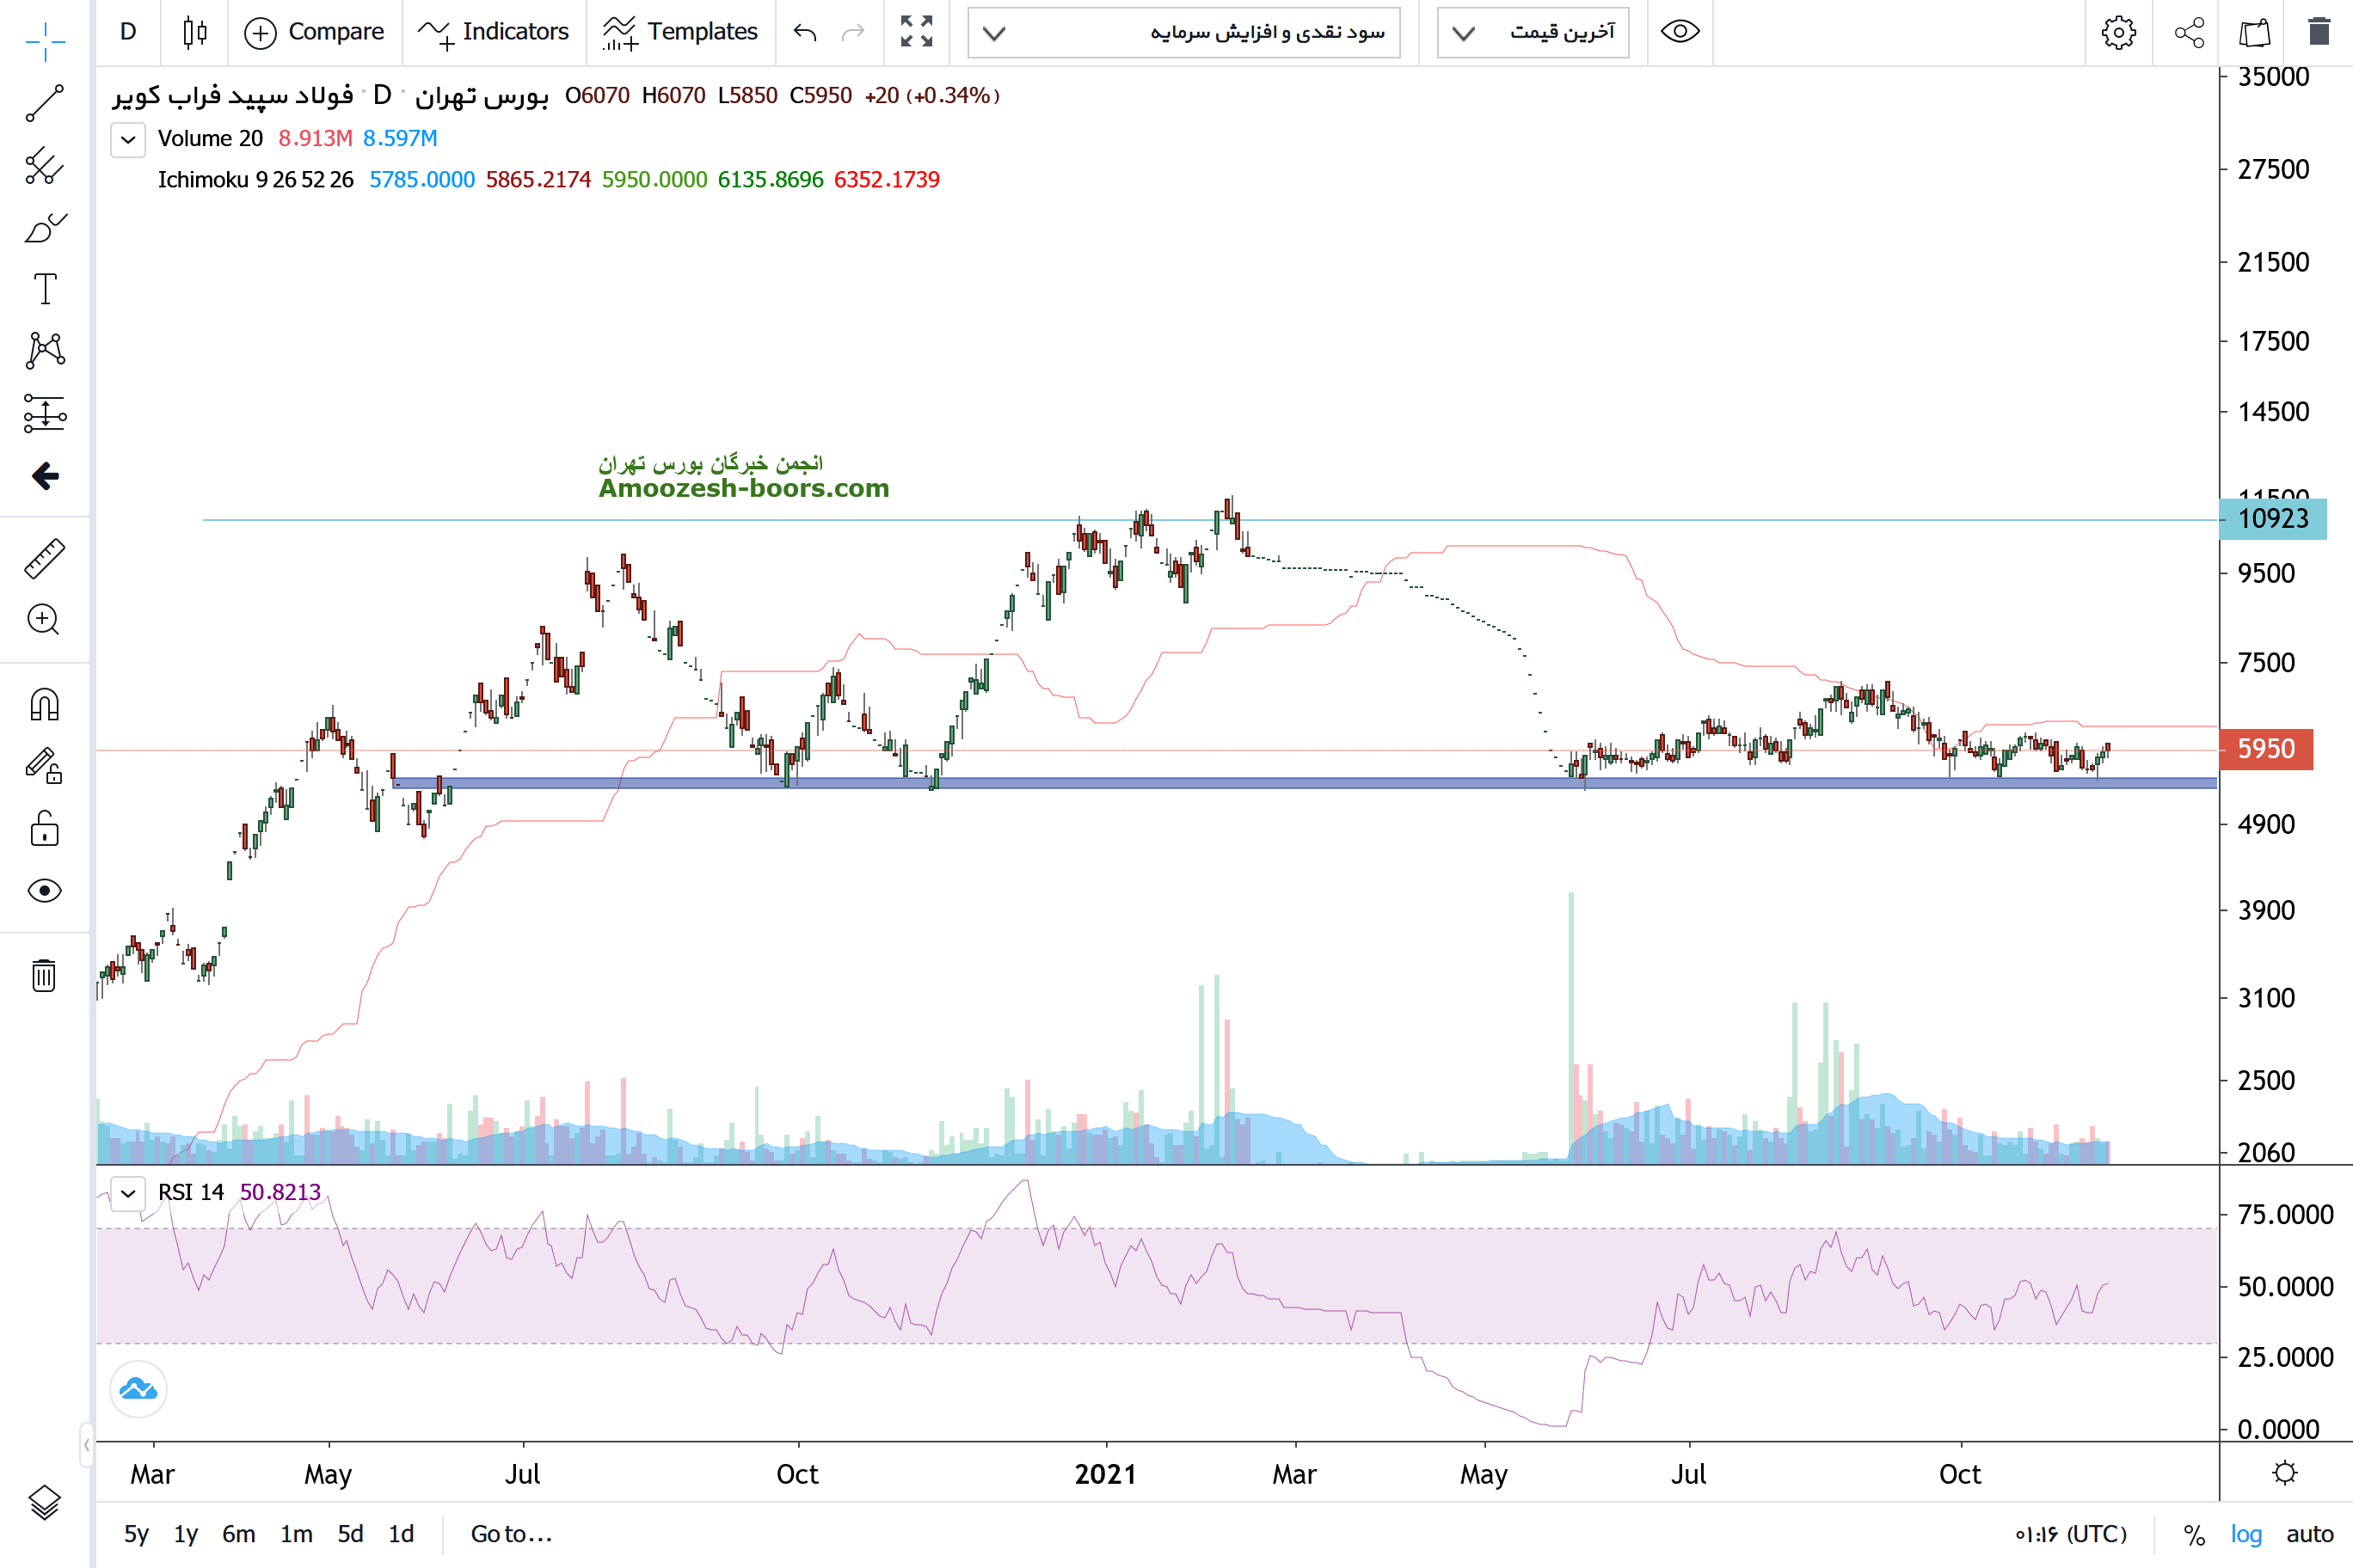
Task: Click the trash remove drawings icon
Action: [x=44, y=975]
